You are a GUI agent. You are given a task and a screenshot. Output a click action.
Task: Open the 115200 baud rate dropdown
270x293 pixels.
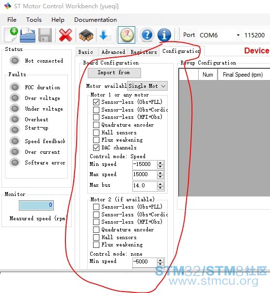pos(256,35)
